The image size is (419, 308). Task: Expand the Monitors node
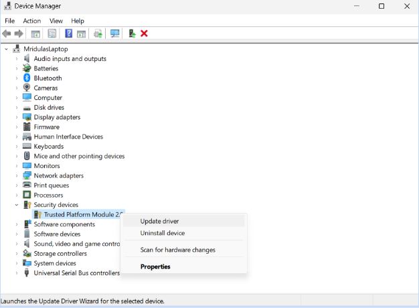[x=17, y=166]
